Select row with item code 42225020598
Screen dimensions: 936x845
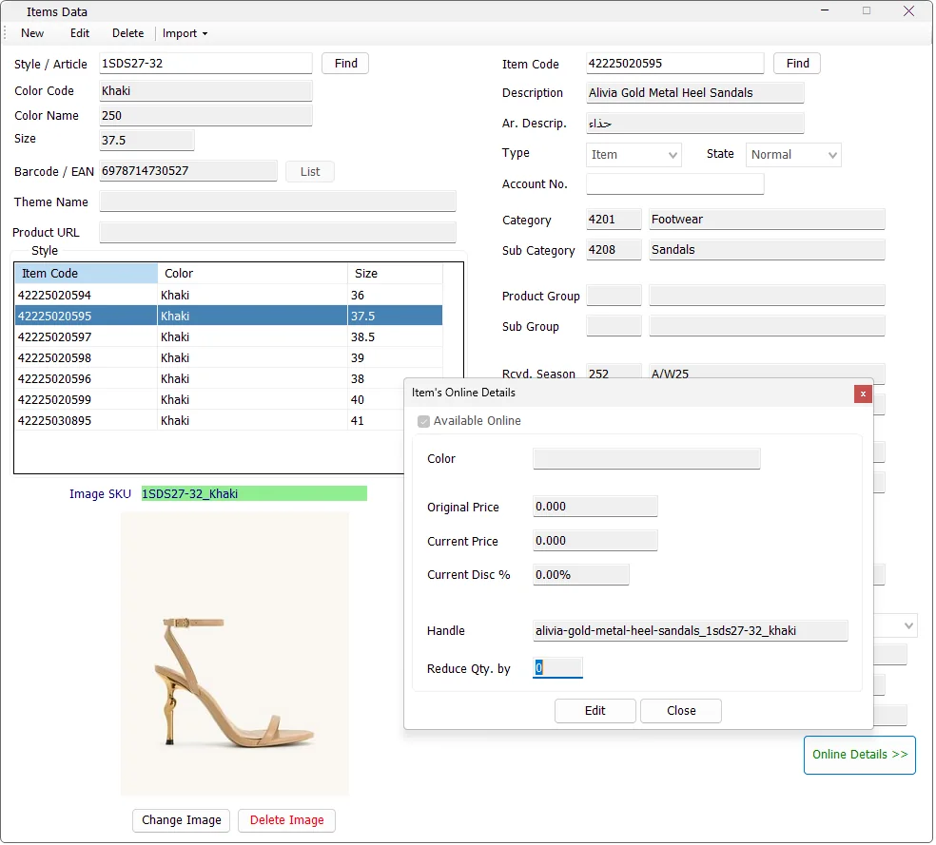point(229,358)
